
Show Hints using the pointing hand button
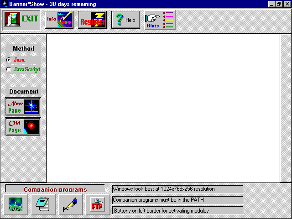coord(159,20)
